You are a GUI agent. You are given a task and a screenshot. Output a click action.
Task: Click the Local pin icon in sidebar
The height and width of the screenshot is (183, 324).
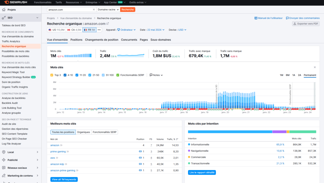coord(4,152)
